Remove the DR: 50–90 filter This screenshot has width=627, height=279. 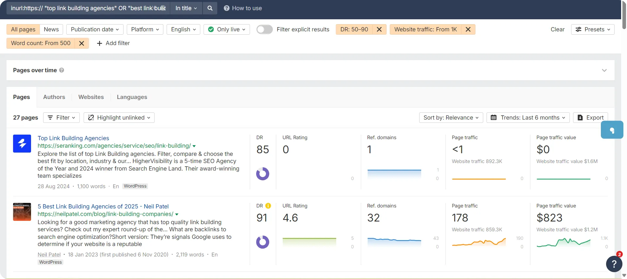click(x=379, y=29)
